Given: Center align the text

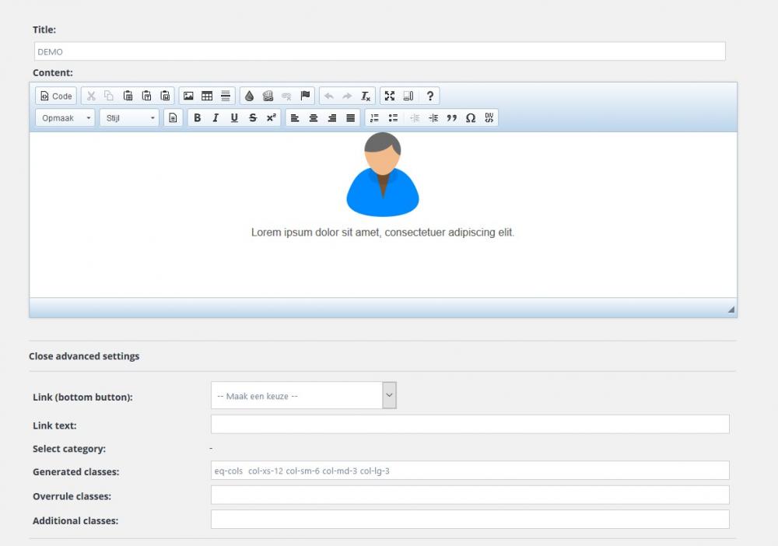Looking at the screenshot, I should click(x=314, y=118).
